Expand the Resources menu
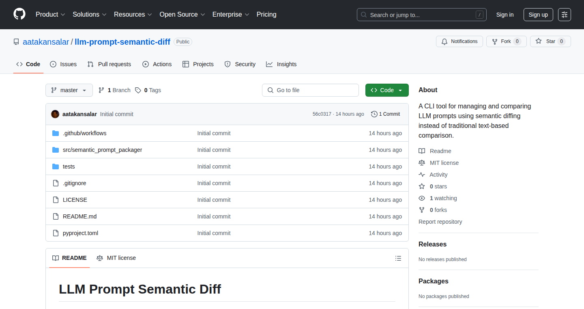The height and width of the screenshot is (309, 584). point(133,15)
